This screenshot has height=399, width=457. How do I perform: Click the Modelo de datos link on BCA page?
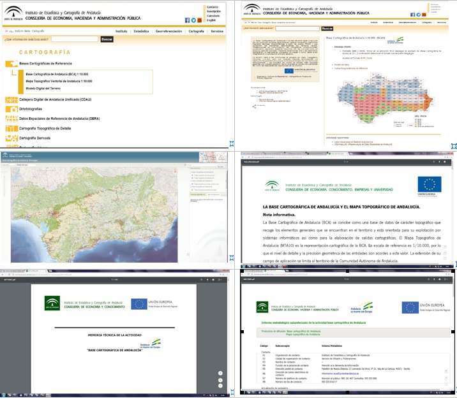pyautogui.click(x=341, y=64)
